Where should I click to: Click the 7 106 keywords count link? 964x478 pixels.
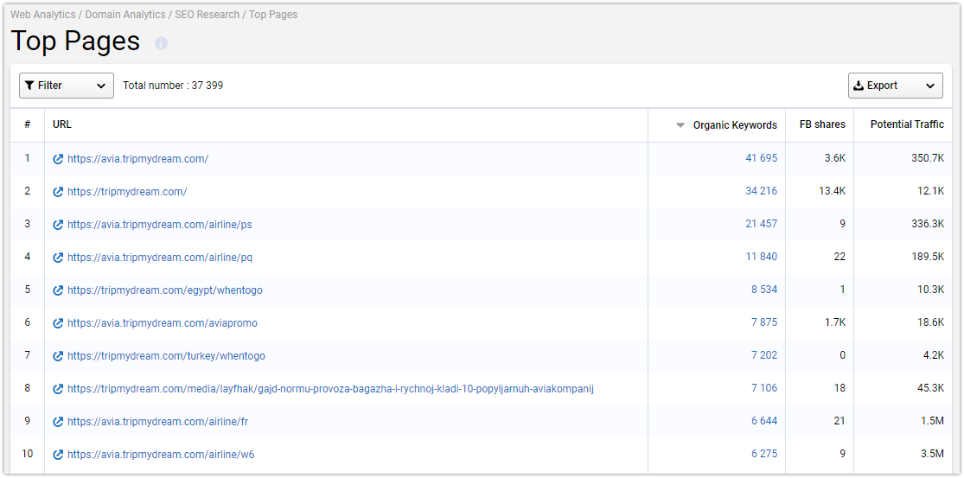pyautogui.click(x=764, y=388)
